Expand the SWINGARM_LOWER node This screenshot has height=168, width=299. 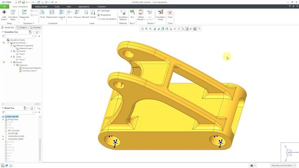[3, 136]
